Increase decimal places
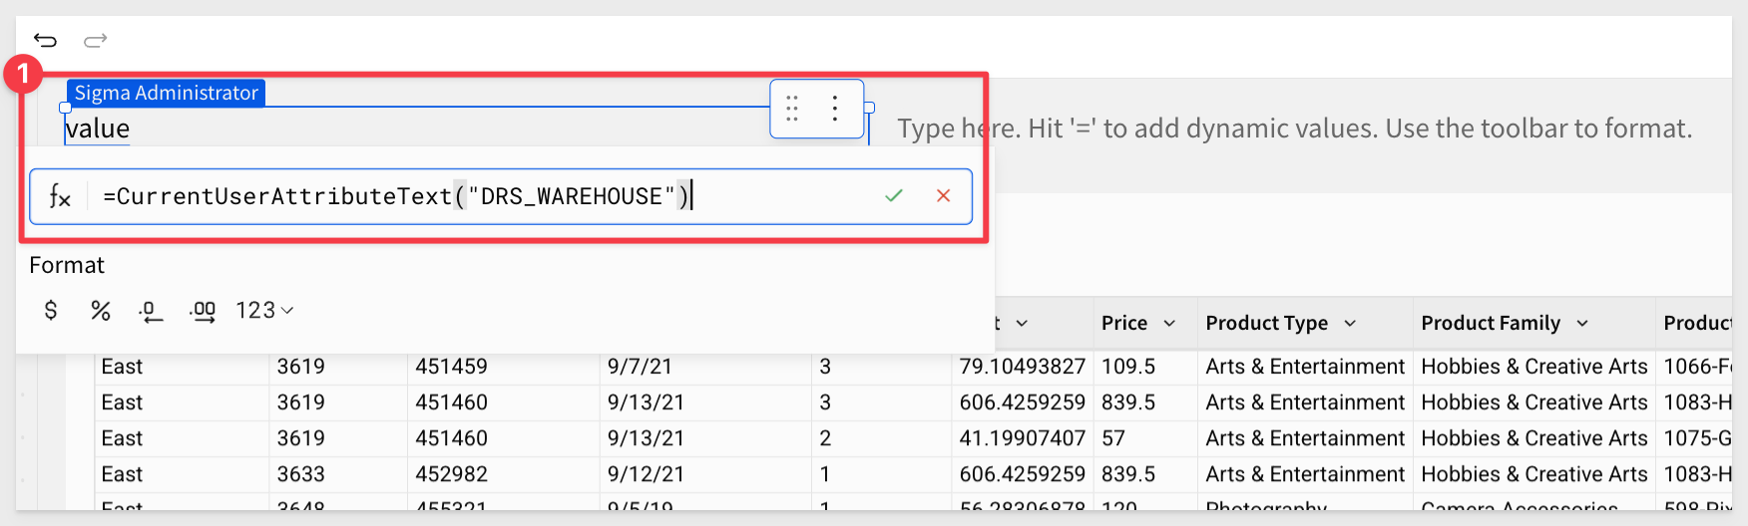The width and height of the screenshot is (1748, 526). tap(203, 312)
